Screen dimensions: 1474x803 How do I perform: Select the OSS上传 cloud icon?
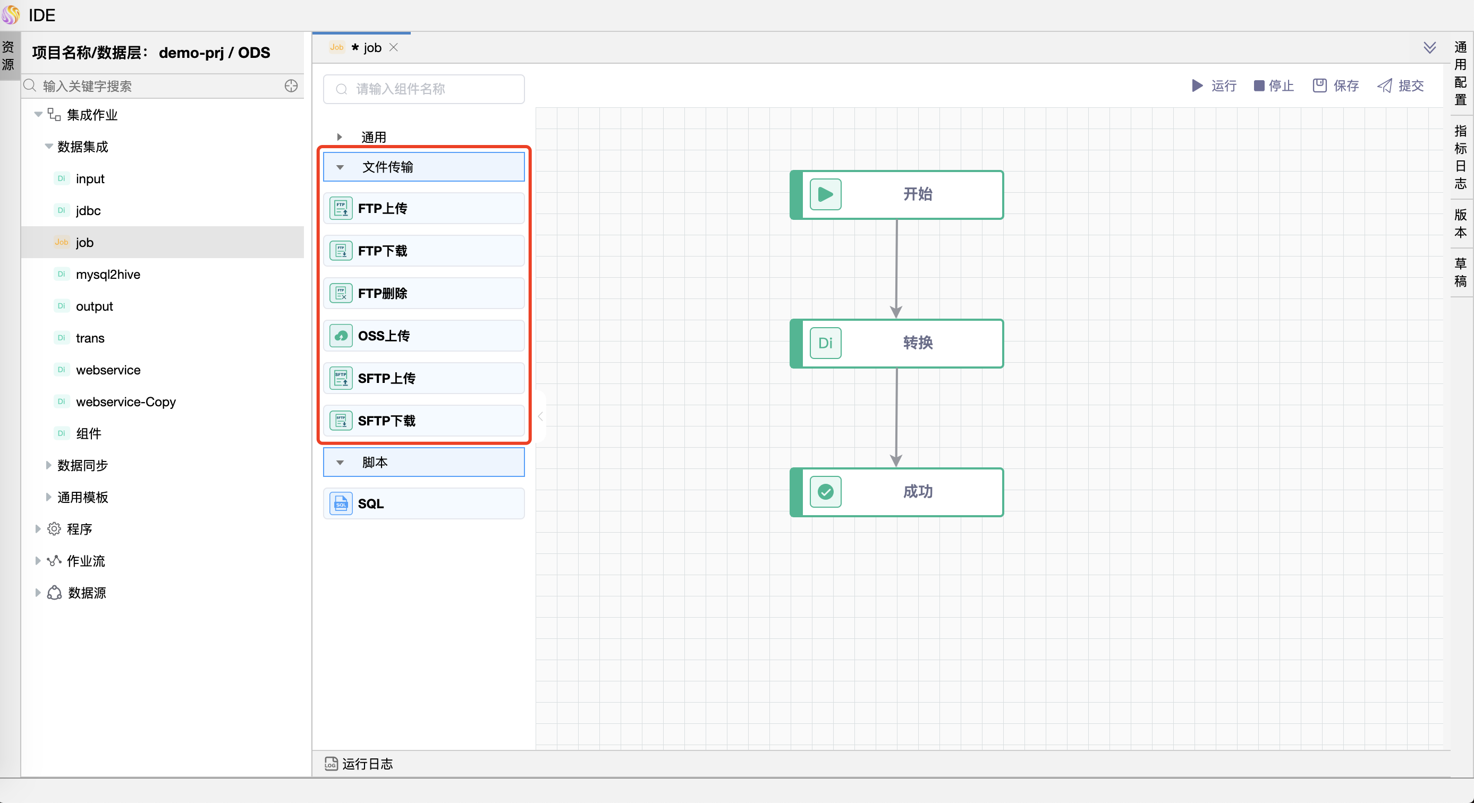pos(341,336)
